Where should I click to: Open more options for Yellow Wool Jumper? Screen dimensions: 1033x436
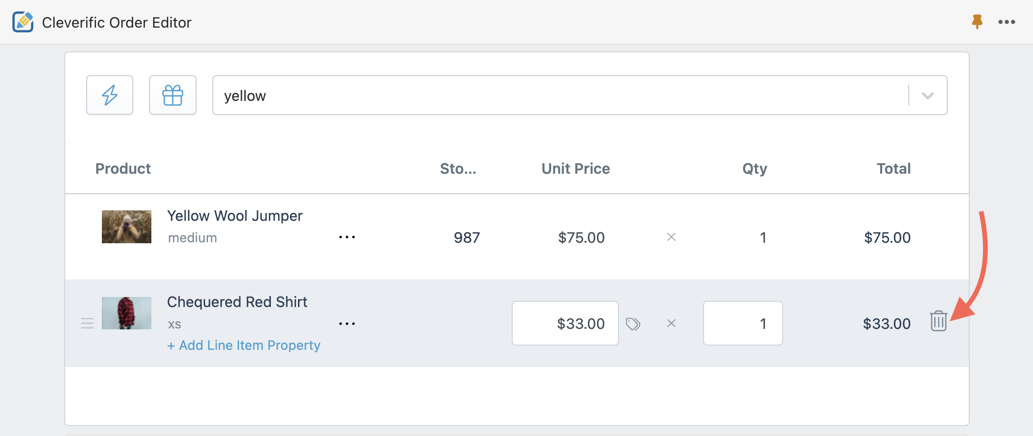[x=347, y=237]
